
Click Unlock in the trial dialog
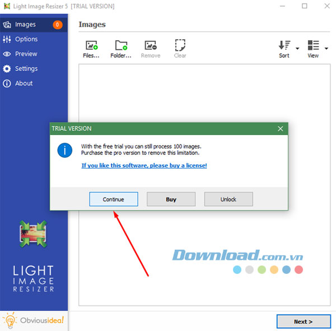pos(228,199)
